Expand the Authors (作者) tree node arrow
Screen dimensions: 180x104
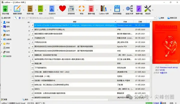1,22
